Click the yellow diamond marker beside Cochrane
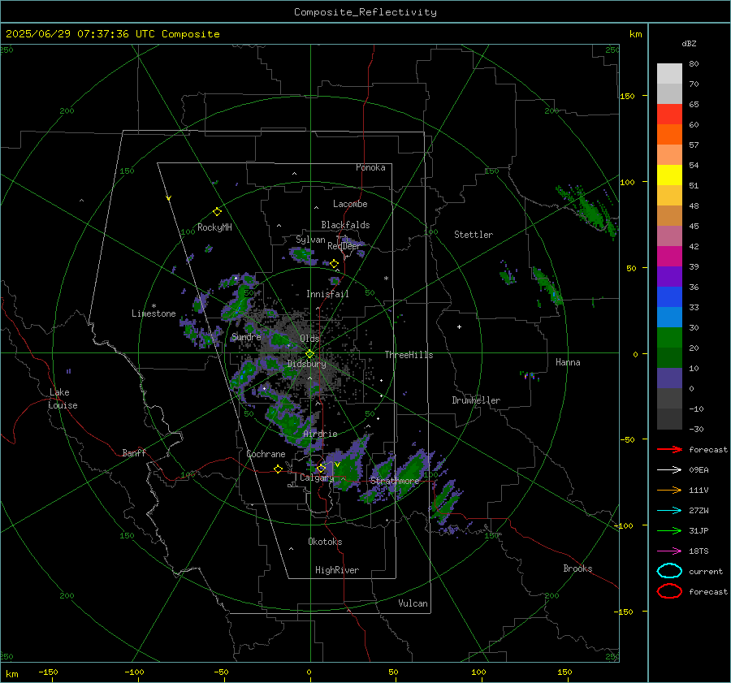 click(x=278, y=469)
